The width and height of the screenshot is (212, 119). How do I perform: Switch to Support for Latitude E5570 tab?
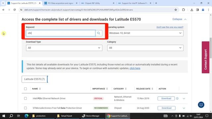click(24, 3)
